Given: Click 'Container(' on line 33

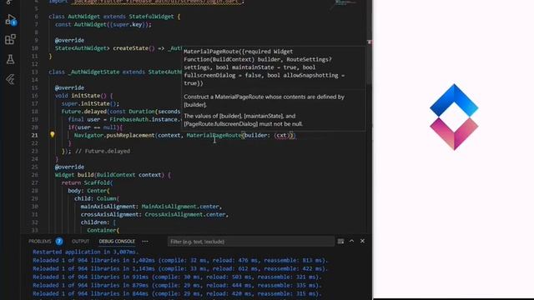Looking at the screenshot, I should [103, 230].
